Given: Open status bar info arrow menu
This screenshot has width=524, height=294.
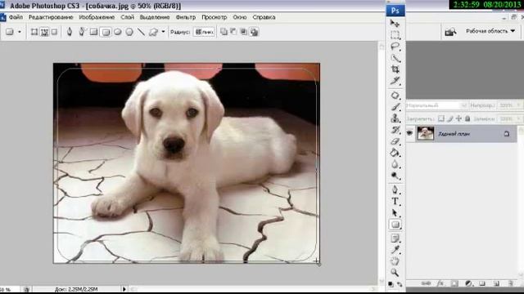Looking at the screenshot, I should (124, 289).
